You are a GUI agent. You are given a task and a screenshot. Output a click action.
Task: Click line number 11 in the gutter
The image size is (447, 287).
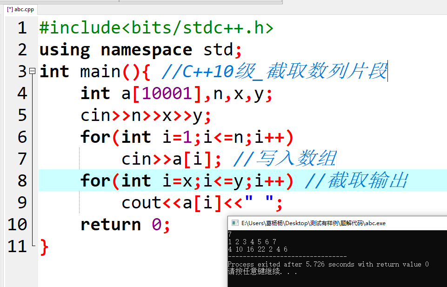click(18, 246)
